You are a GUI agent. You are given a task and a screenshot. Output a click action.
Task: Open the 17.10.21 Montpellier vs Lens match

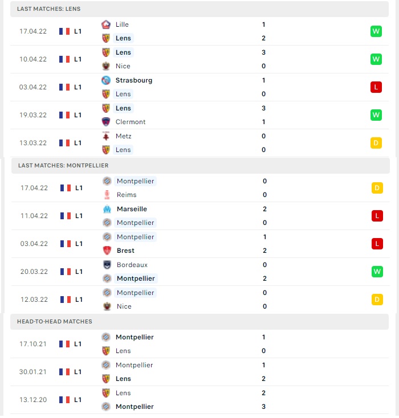[x=199, y=344]
